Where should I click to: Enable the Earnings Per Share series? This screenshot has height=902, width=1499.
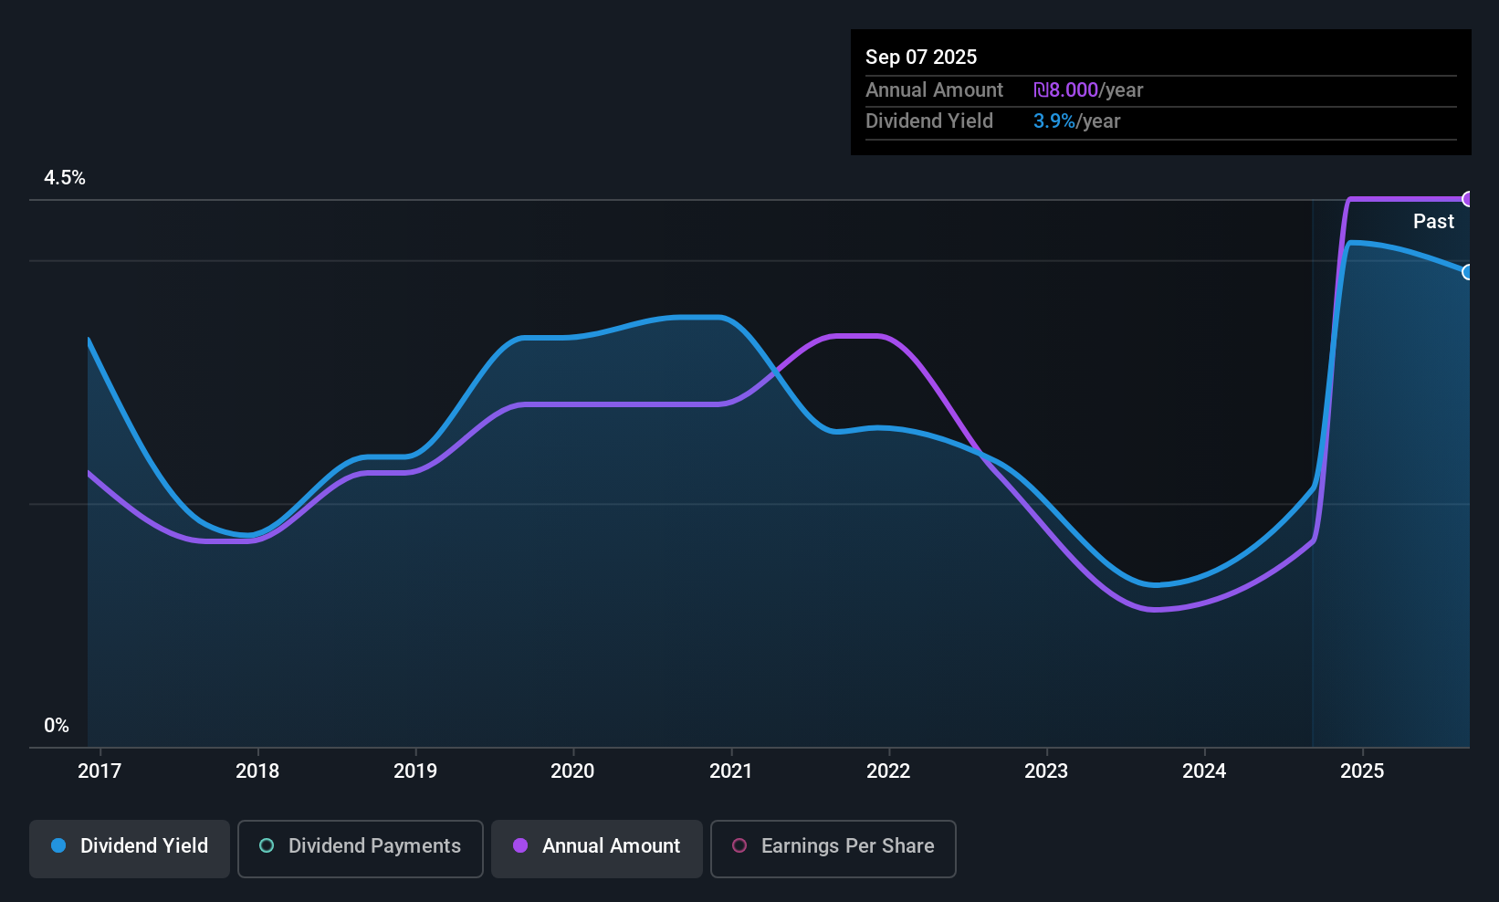coord(833,848)
